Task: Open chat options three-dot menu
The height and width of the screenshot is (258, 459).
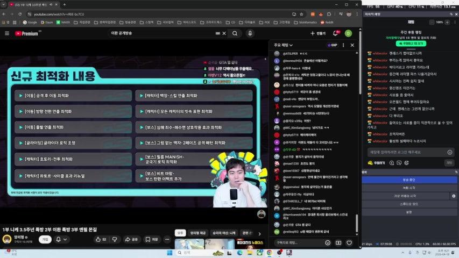Action: pos(343,45)
